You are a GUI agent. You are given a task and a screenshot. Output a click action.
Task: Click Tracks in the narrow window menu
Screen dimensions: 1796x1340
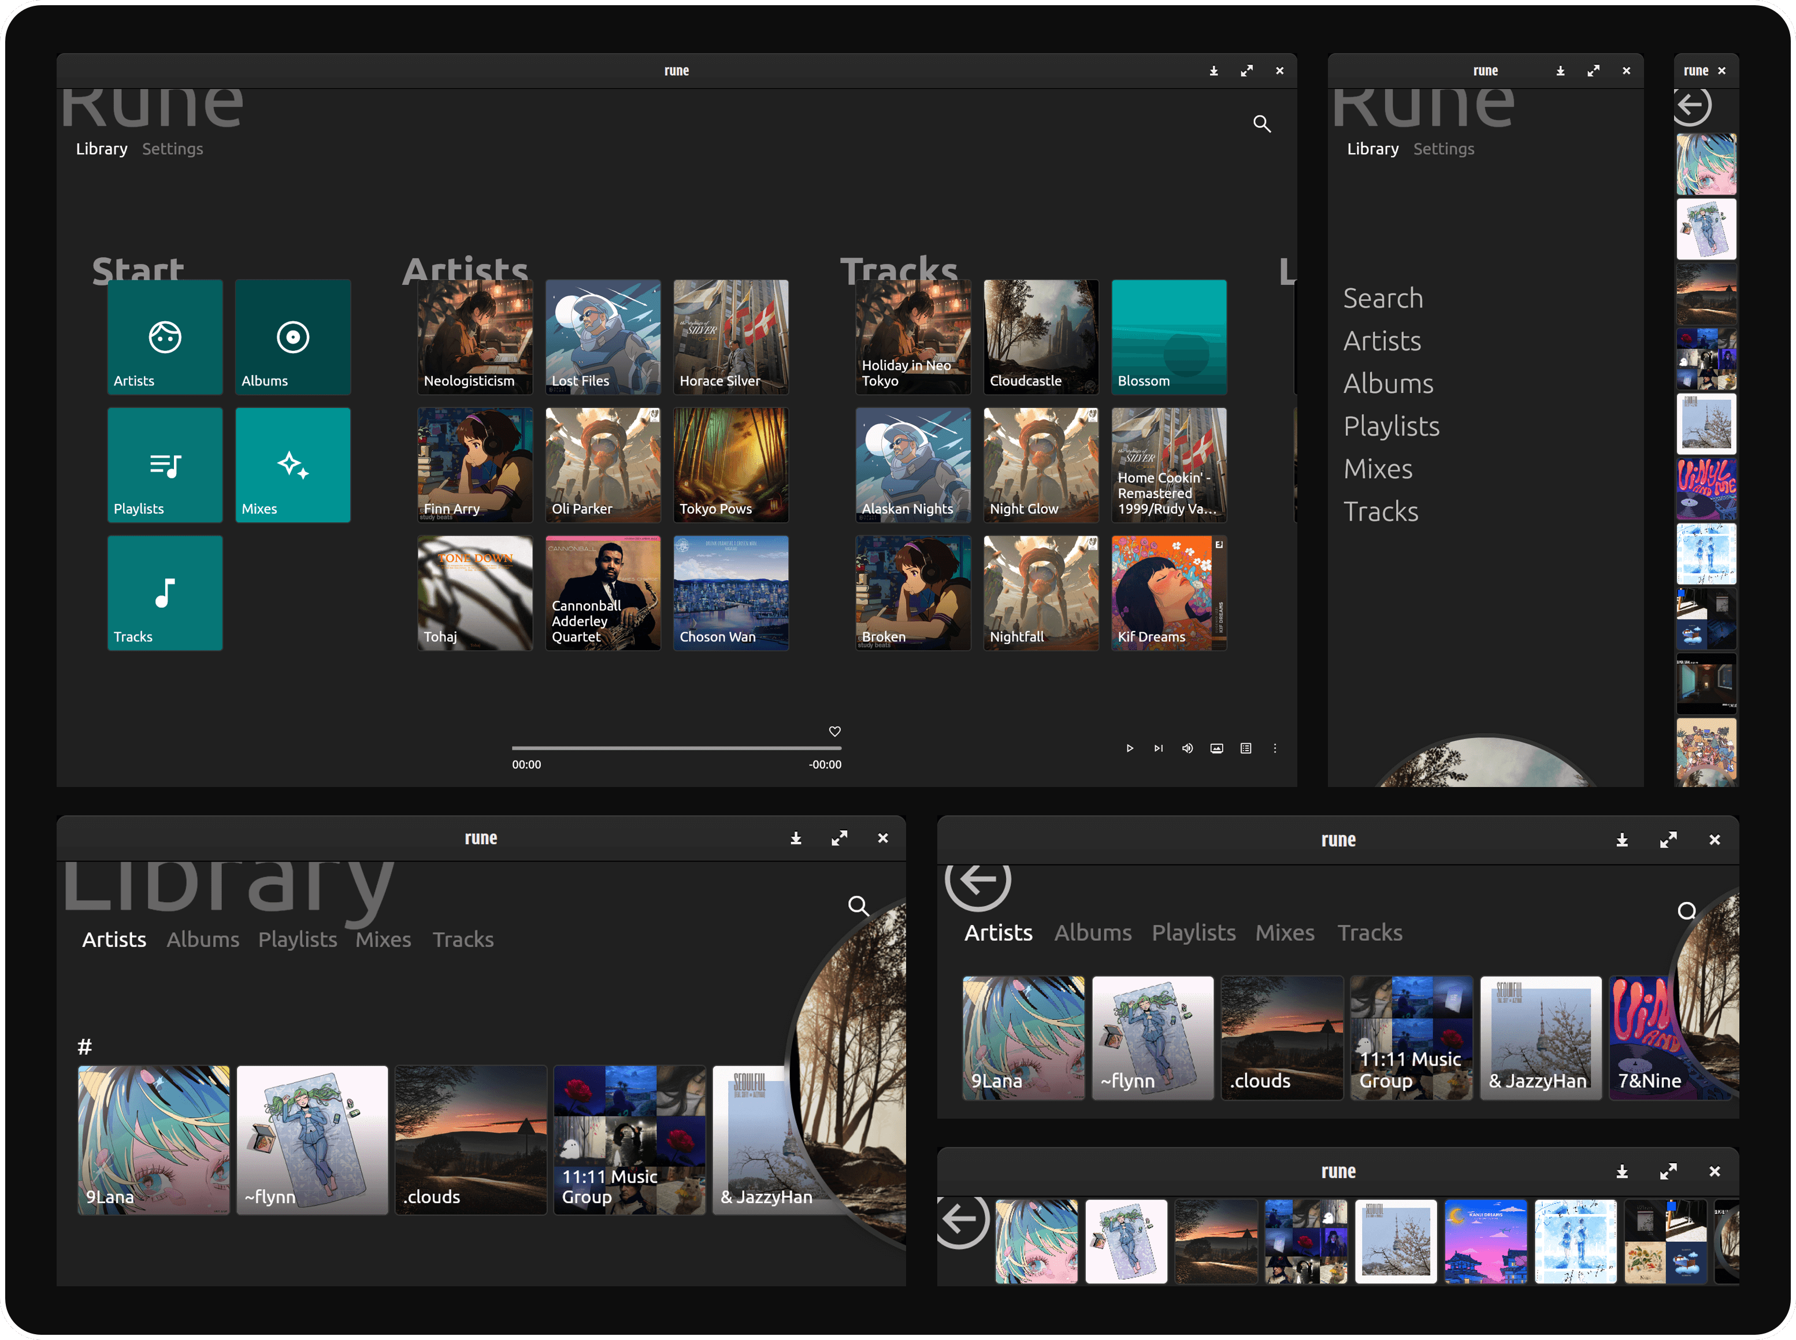point(1381,512)
